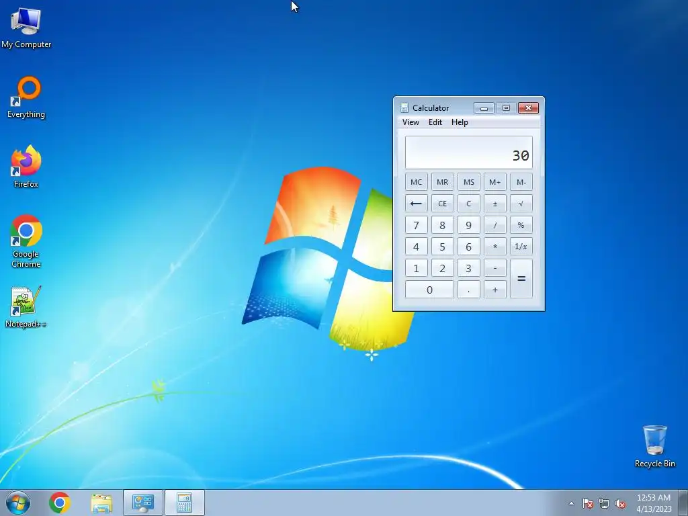Screen dimensions: 688x516
Task: Subtract from memory with M- button
Action: 521,182
